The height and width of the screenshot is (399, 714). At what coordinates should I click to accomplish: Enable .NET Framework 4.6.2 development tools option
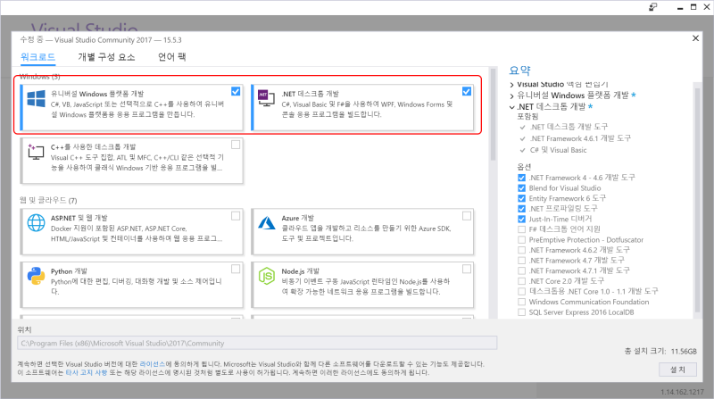click(522, 250)
